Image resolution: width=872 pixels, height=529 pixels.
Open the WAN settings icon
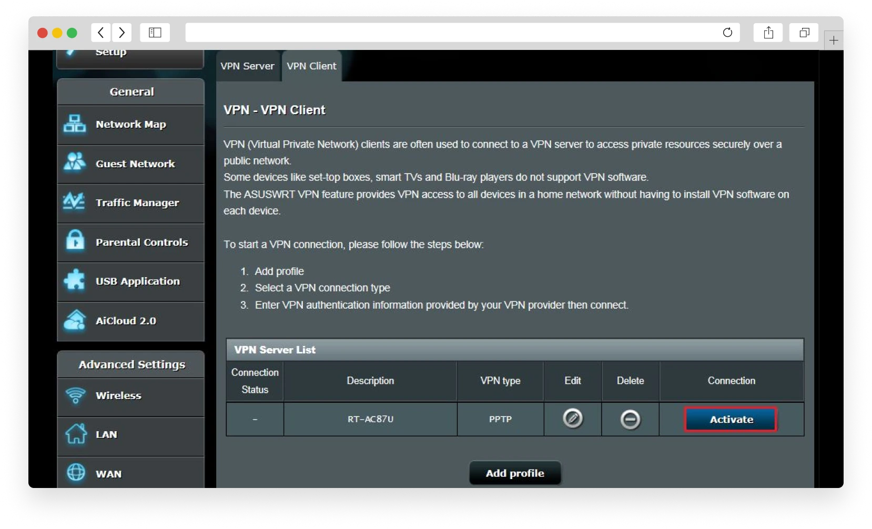(x=76, y=473)
